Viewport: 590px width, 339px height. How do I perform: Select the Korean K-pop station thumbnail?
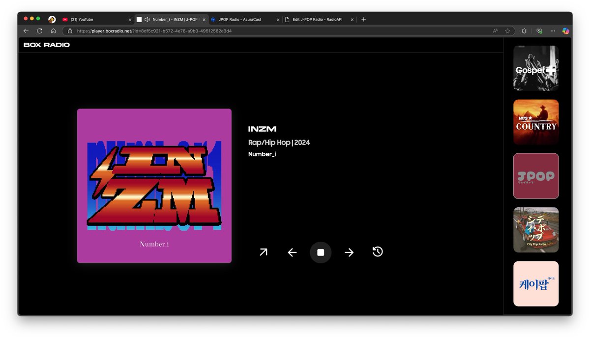click(536, 283)
